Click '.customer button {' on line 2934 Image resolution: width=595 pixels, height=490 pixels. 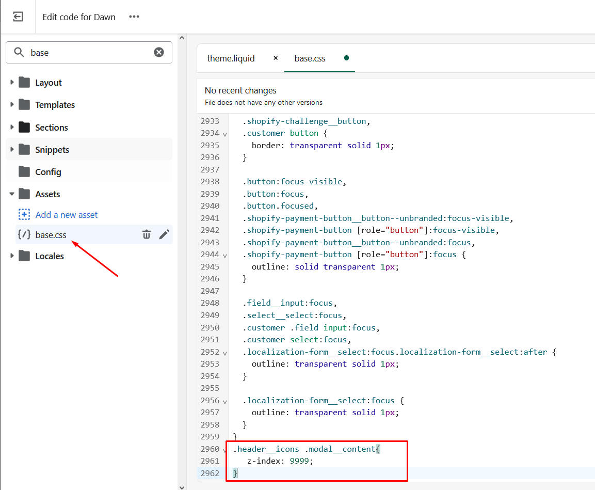tap(285, 133)
